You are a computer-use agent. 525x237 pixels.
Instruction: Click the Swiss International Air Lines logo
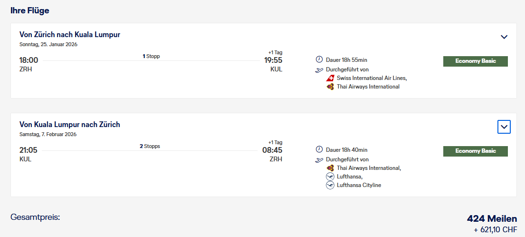(x=331, y=78)
